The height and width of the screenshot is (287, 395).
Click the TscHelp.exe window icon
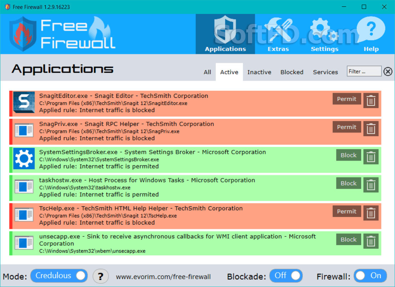pos(24,215)
